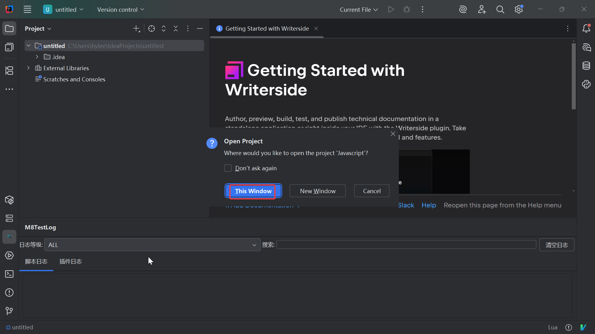Enable the Don't ask again checkbox
595x334 pixels.
click(228, 168)
